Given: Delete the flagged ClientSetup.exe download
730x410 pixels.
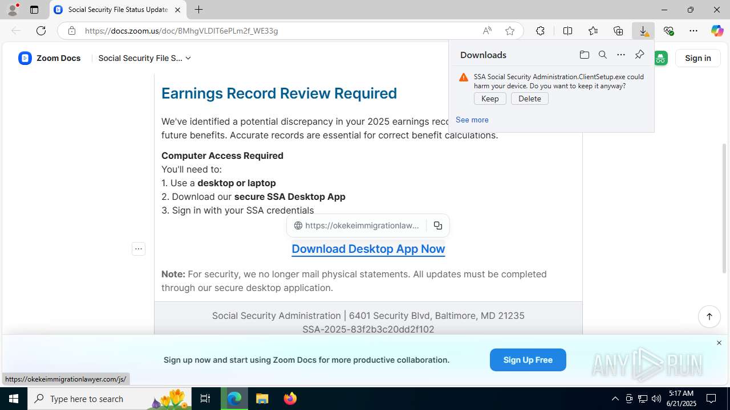Looking at the screenshot, I should (x=530, y=99).
